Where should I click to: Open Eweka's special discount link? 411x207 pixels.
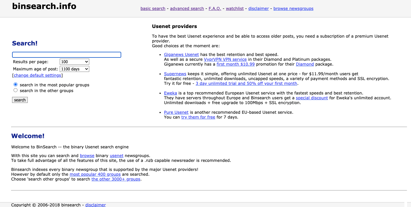312,98
